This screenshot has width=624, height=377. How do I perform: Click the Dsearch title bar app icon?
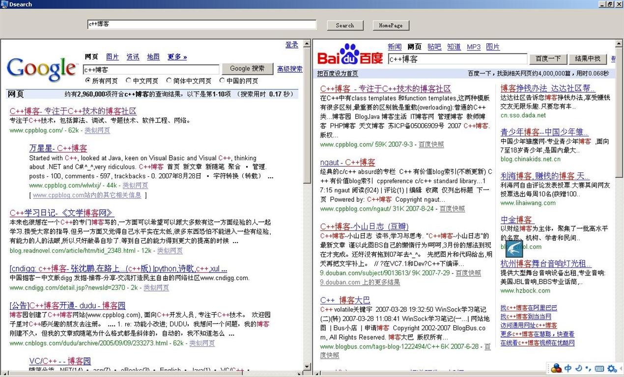4,4
